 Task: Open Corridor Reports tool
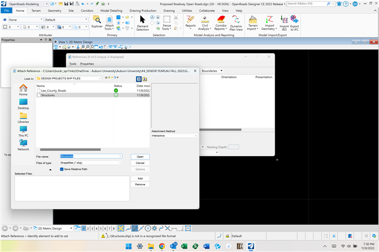(220, 22)
